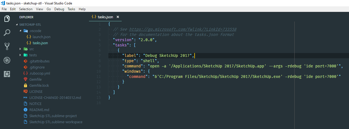
Task: Close the tasks.json tab
Action: pyautogui.click(x=118, y=17)
